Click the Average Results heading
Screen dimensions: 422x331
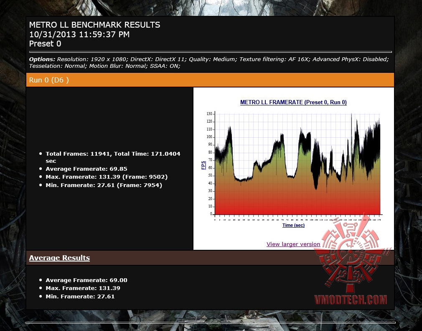[x=59, y=258]
